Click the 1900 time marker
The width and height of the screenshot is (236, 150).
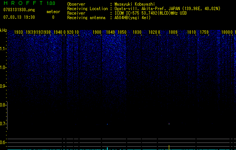(x=97, y=32)
